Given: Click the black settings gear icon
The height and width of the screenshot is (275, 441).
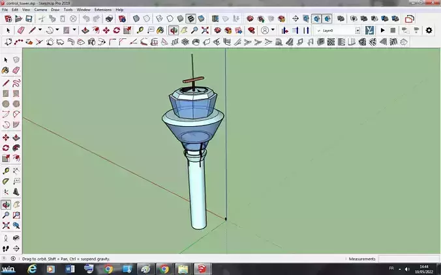Looking at the screenshot, I should click(429, 31).
